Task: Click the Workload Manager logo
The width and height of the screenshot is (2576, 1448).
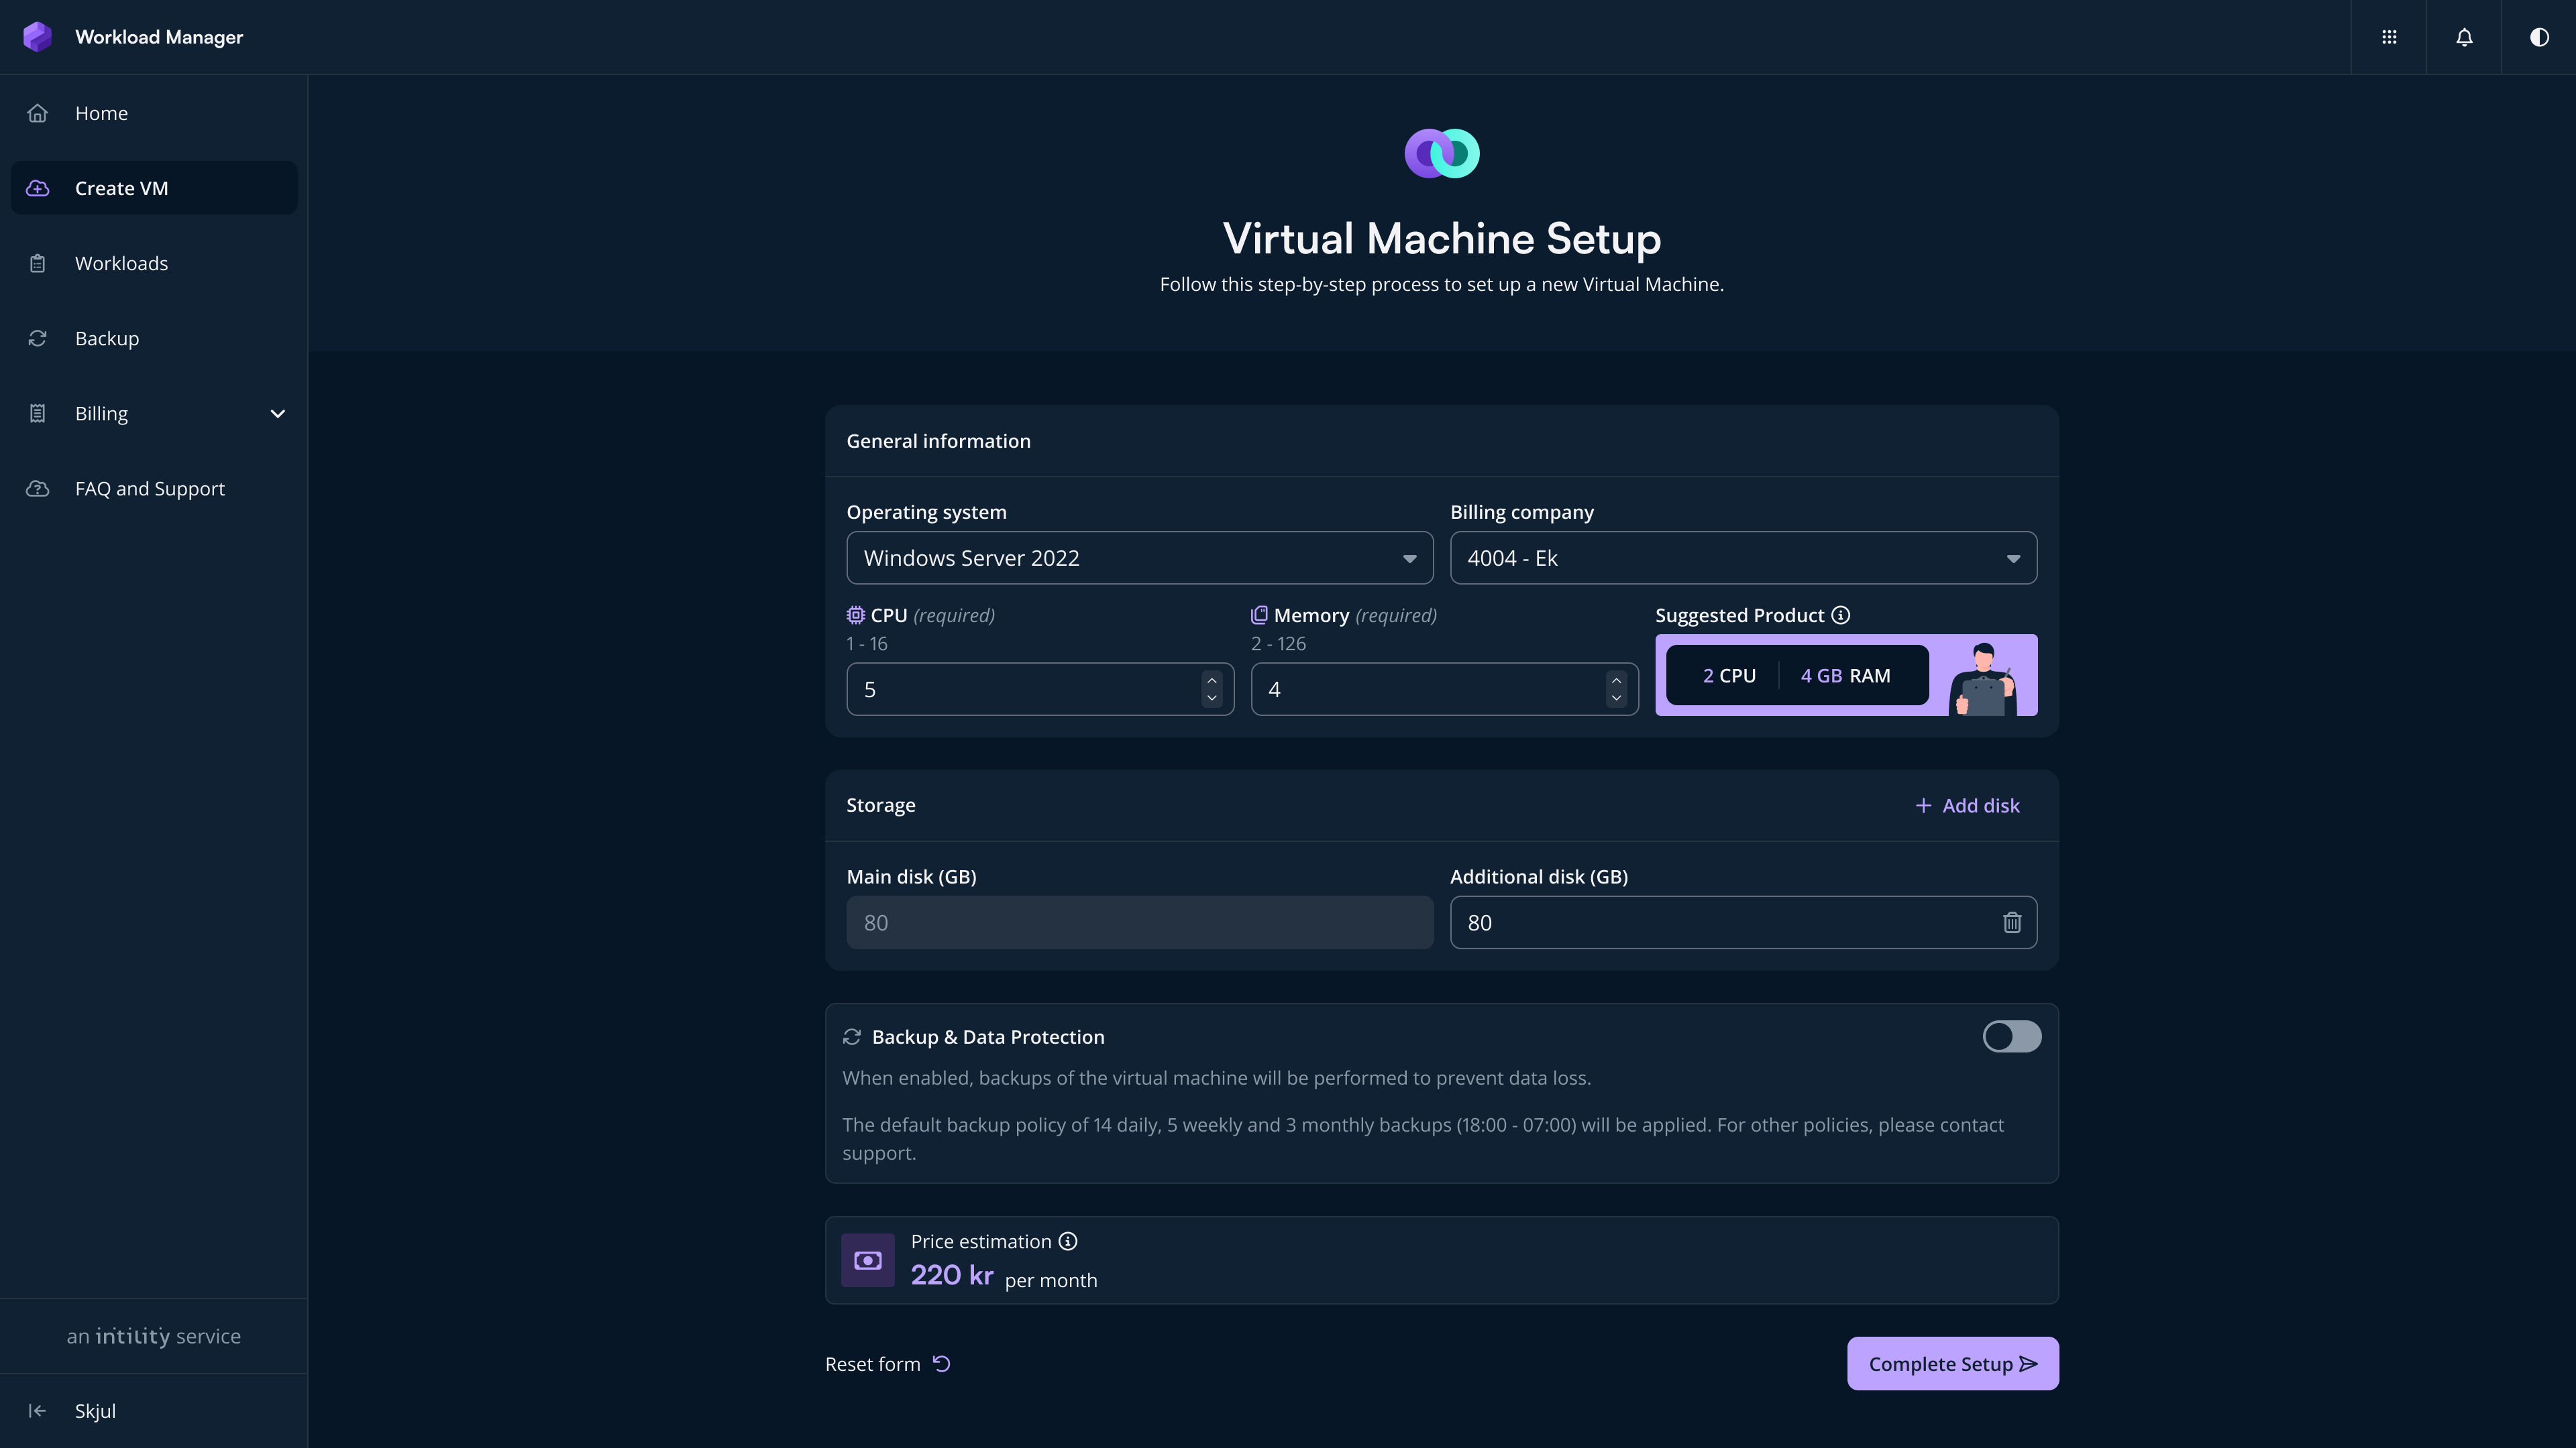Action: (37, 36)
